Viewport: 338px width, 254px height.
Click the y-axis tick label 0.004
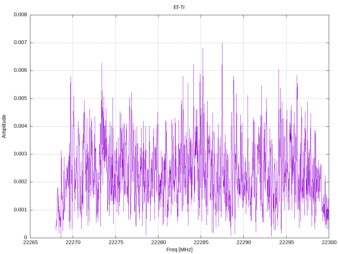coord(20,126)
